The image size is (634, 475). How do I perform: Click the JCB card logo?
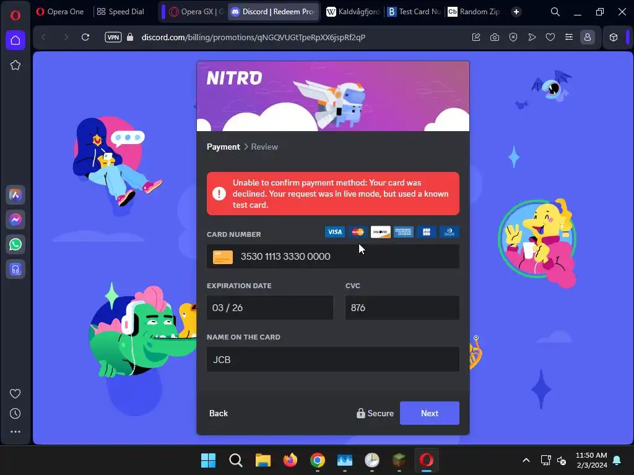426,232
